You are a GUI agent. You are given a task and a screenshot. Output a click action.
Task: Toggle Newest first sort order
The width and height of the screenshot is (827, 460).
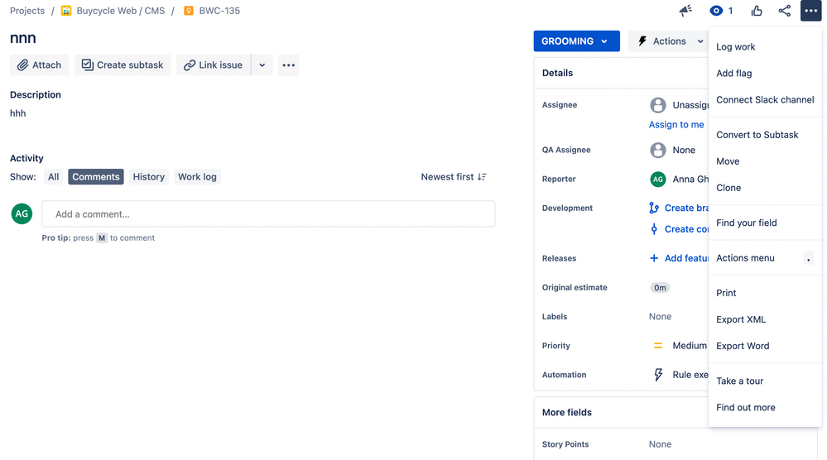454,176
